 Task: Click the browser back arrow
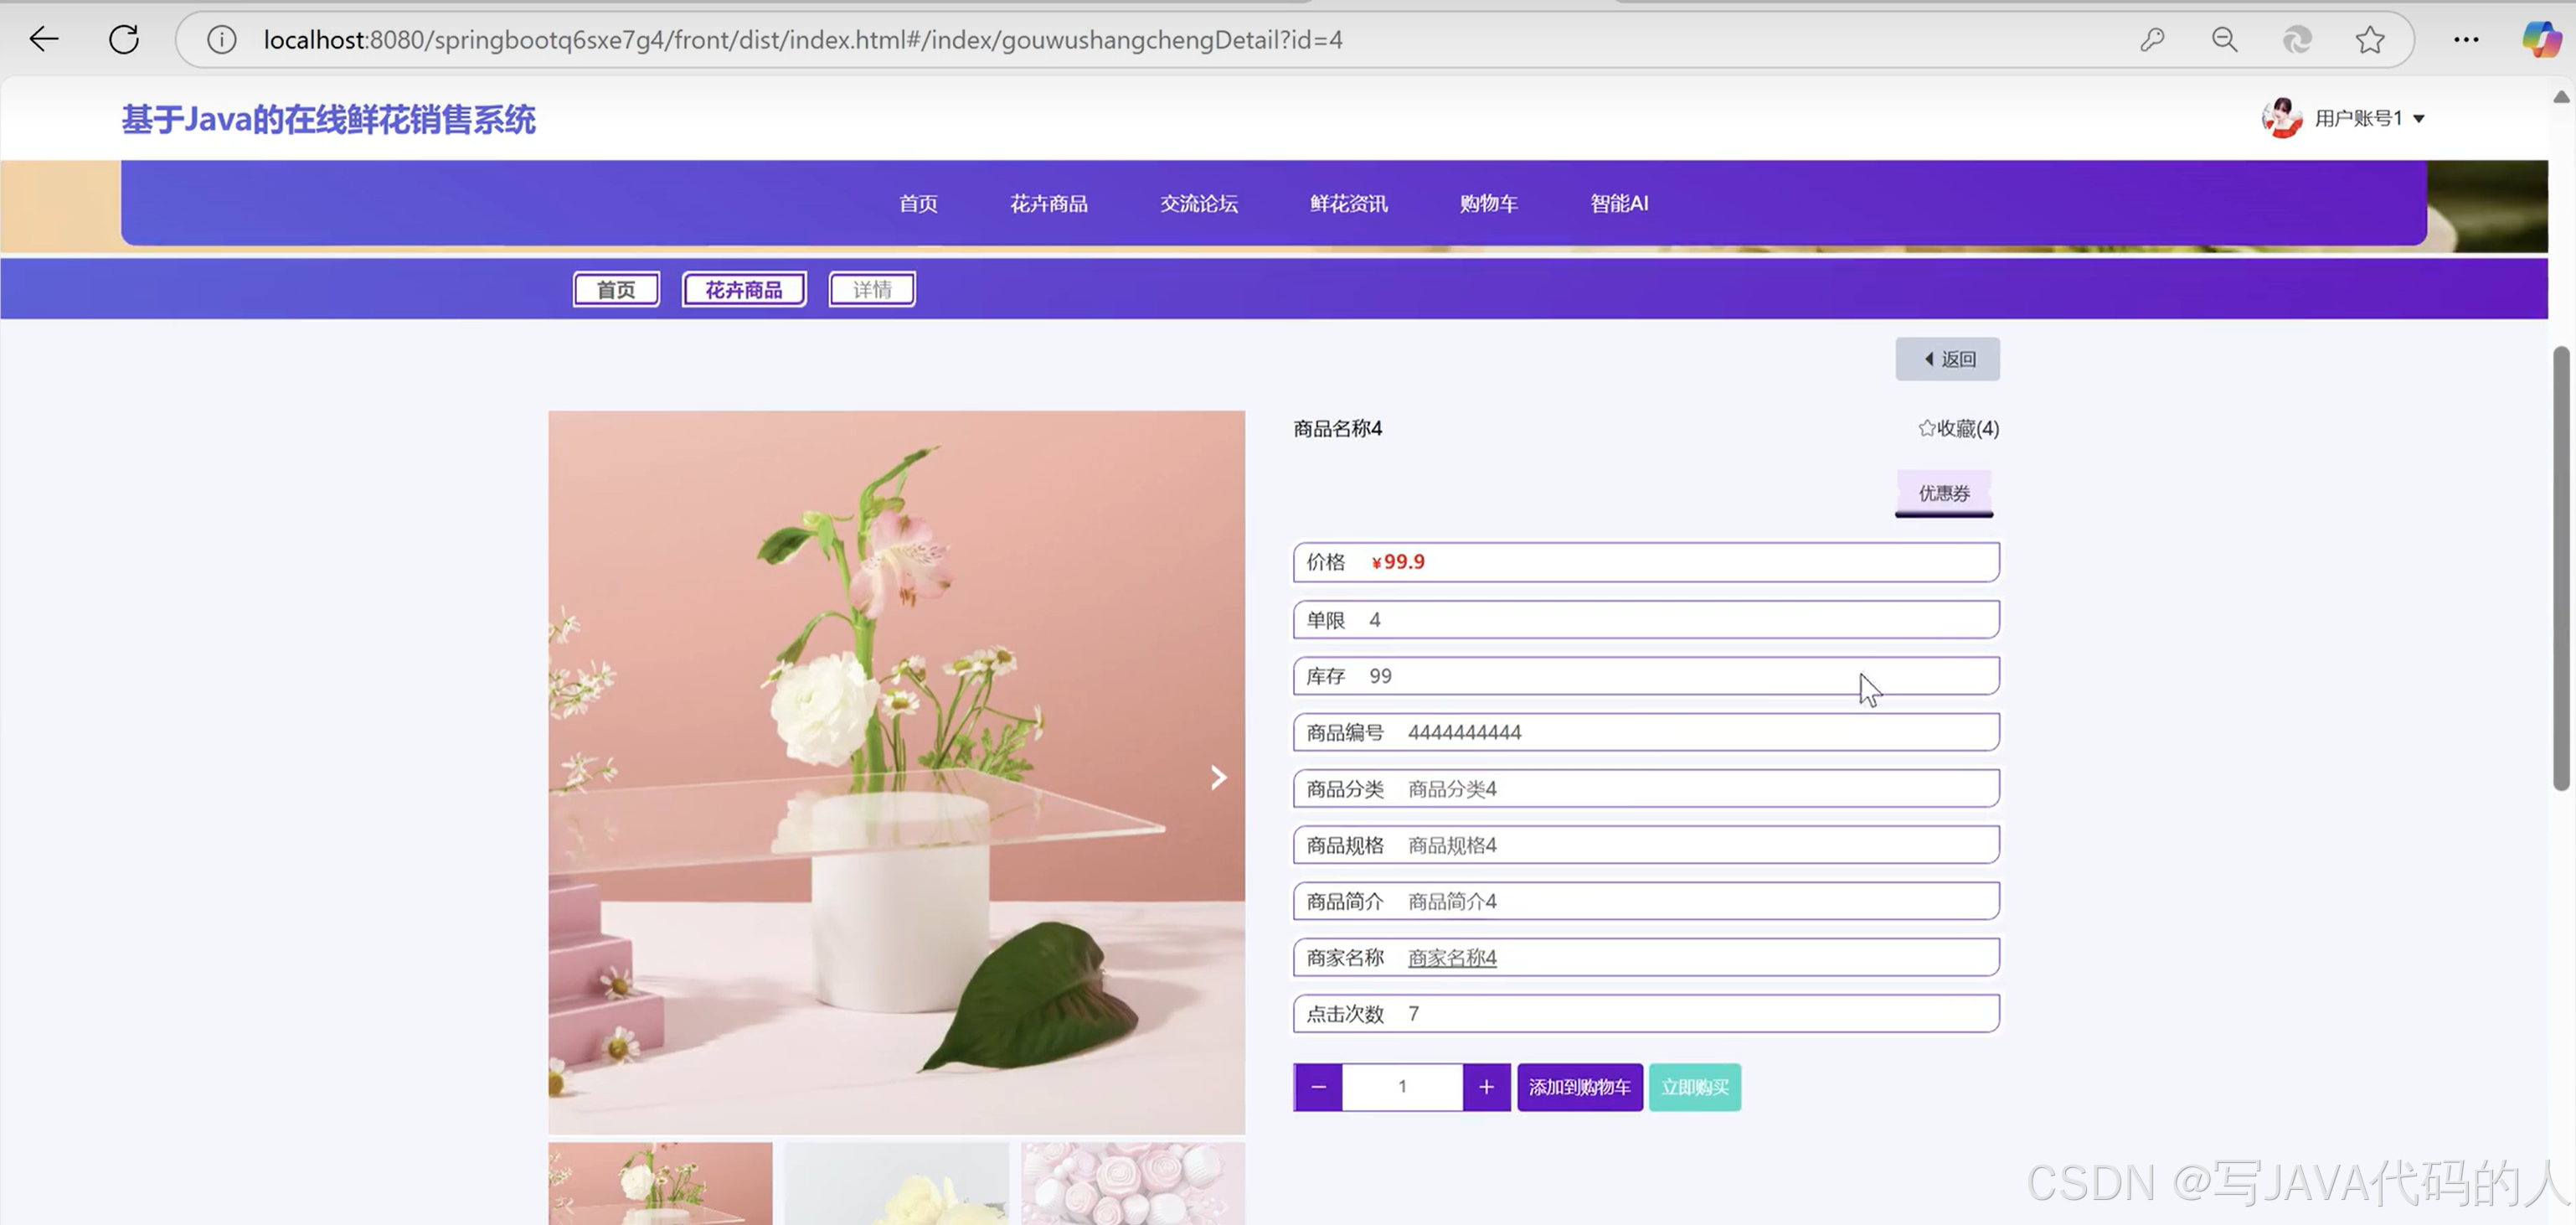[43, 39]
